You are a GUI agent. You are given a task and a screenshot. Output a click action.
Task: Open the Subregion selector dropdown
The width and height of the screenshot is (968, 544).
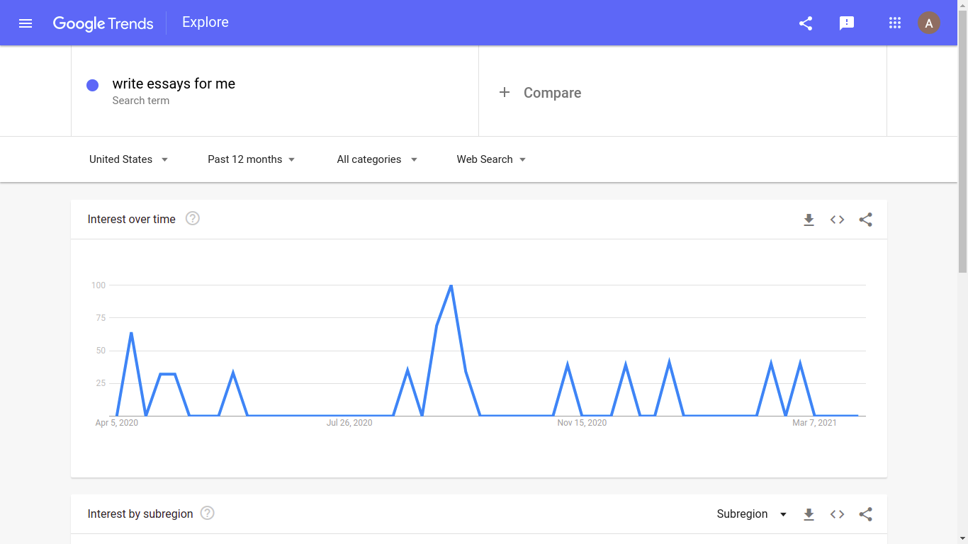point(752,514)
